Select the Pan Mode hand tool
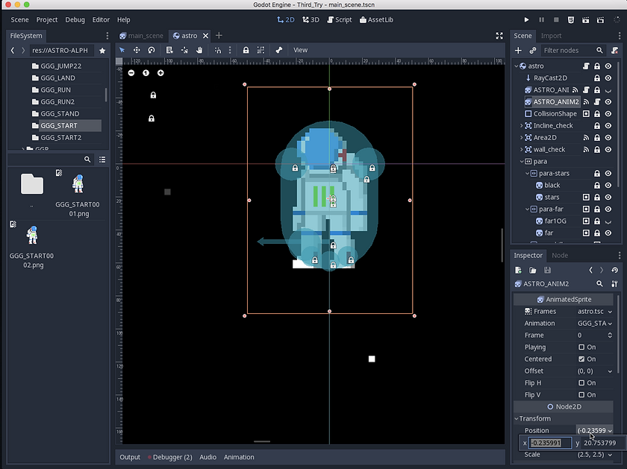 [x=199, y=50]
